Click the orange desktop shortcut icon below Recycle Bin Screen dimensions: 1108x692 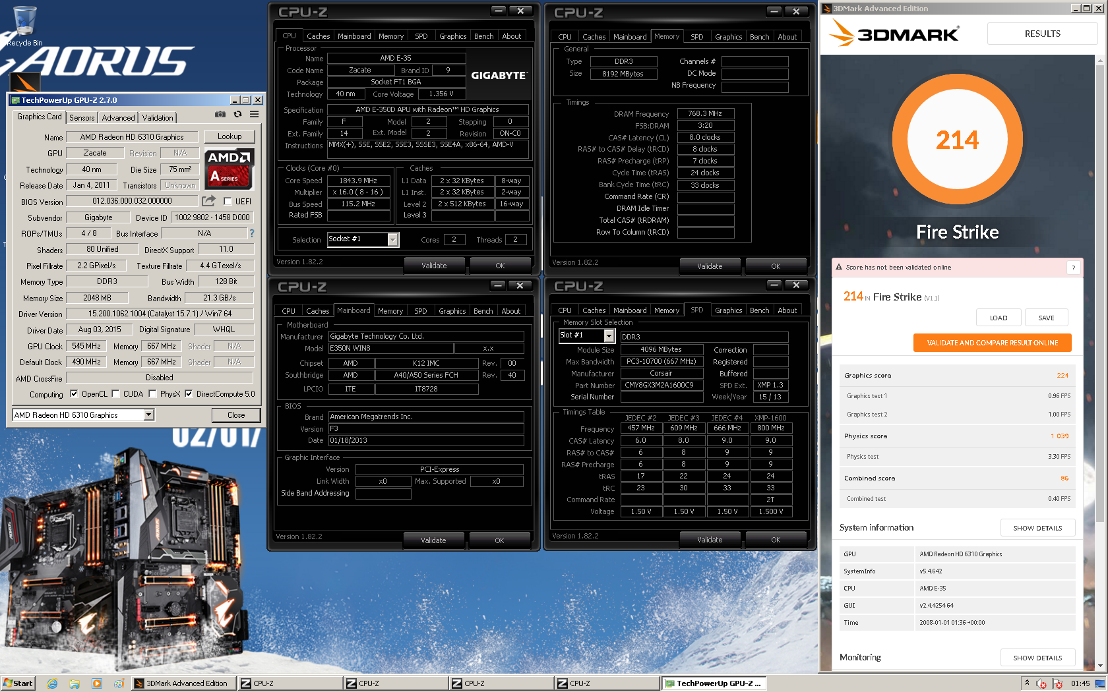(x=25, y=82)
